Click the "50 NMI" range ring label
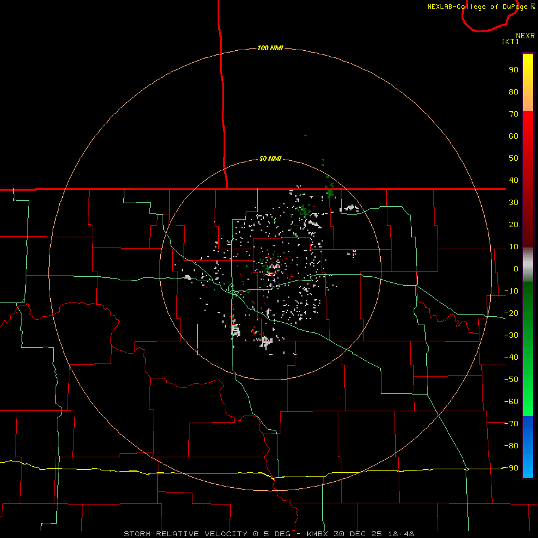This screenshot has width=538, height=538. 270,158
